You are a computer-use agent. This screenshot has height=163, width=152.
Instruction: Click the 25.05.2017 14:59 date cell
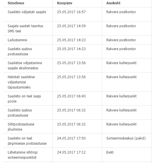click(71, 26)
